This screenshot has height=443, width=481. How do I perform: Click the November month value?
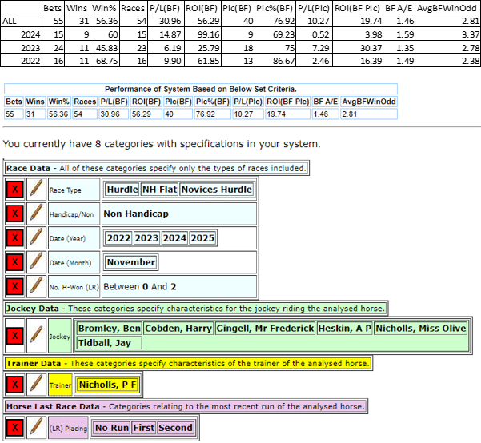(131, 262)
